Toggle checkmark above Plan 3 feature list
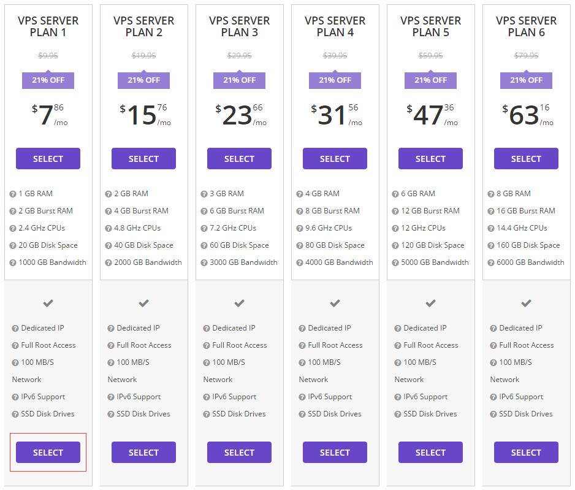This screenshot has height=490, width=575. 239,303
